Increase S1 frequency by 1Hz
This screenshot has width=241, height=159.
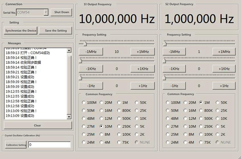click(x=143, y=86)
